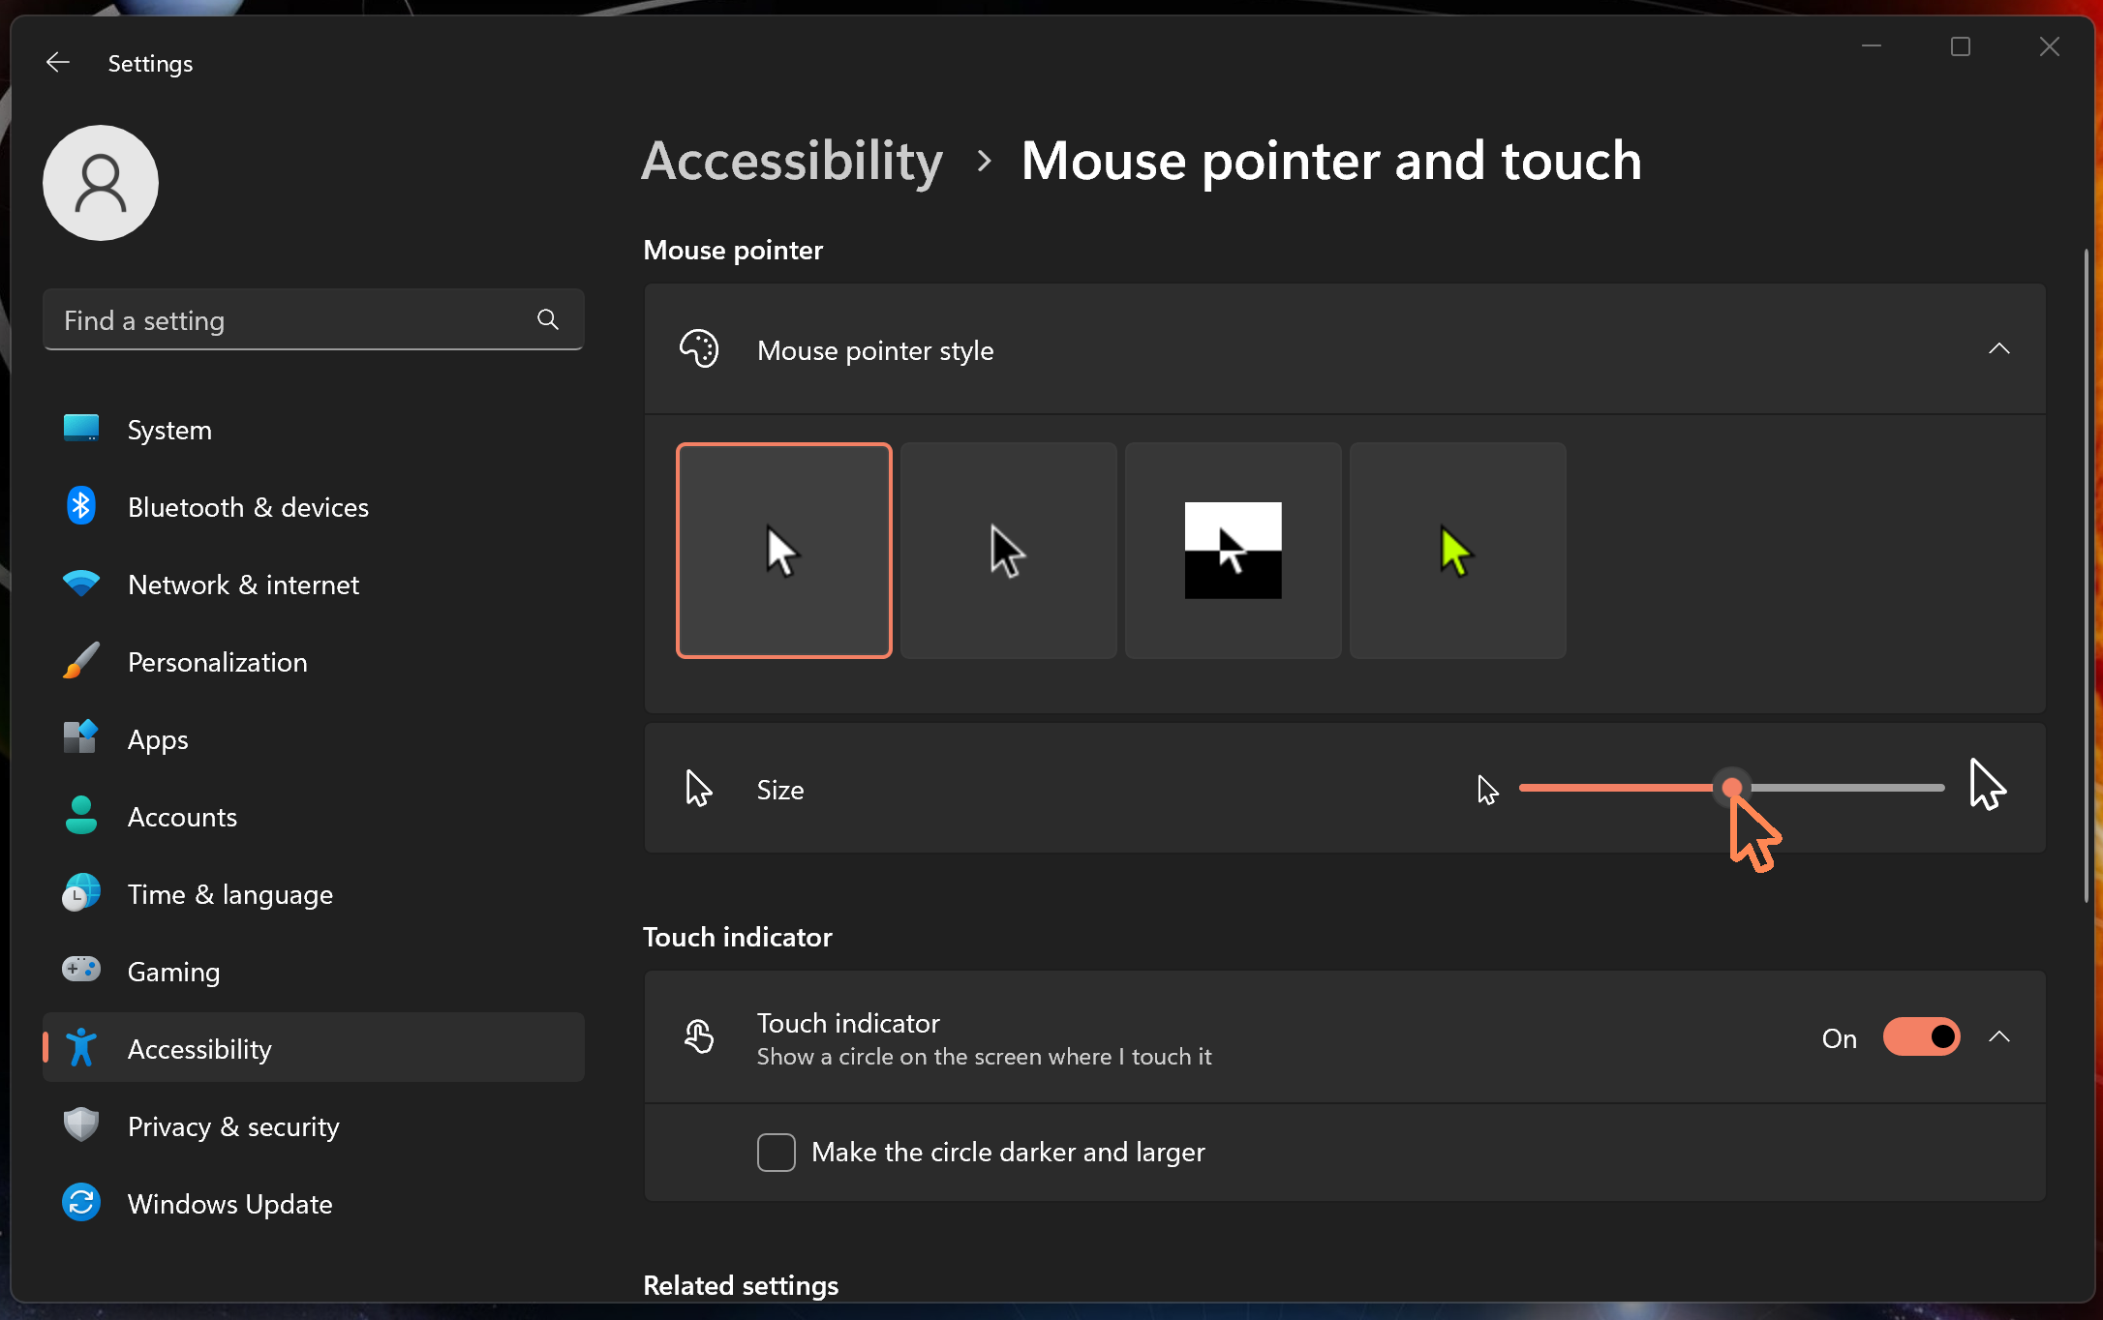
Task: Select the white mouse pointer style
Action: pyautogui.click(x=783, y=550)
